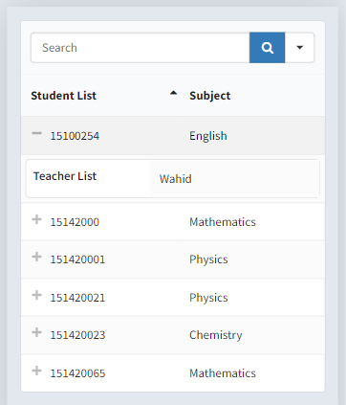346x405 pixels.
Task: Click the Teacher List label
Action: 65,176
